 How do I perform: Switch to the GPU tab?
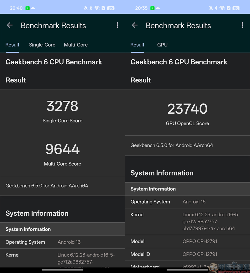162,45
